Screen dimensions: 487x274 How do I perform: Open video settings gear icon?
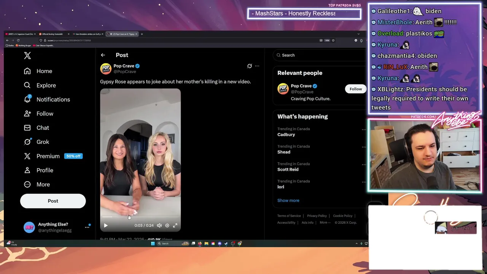point(167,225)
